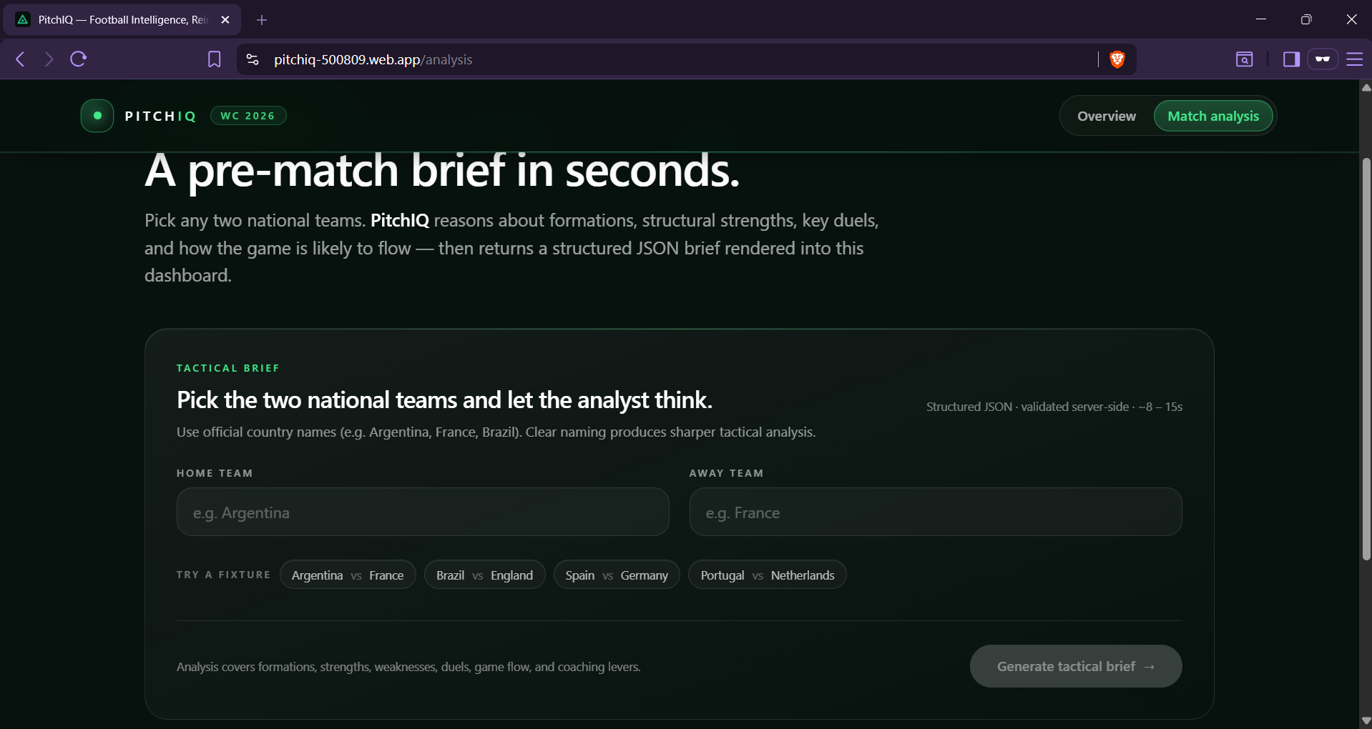Restore down the browser window

point(1306,19)
